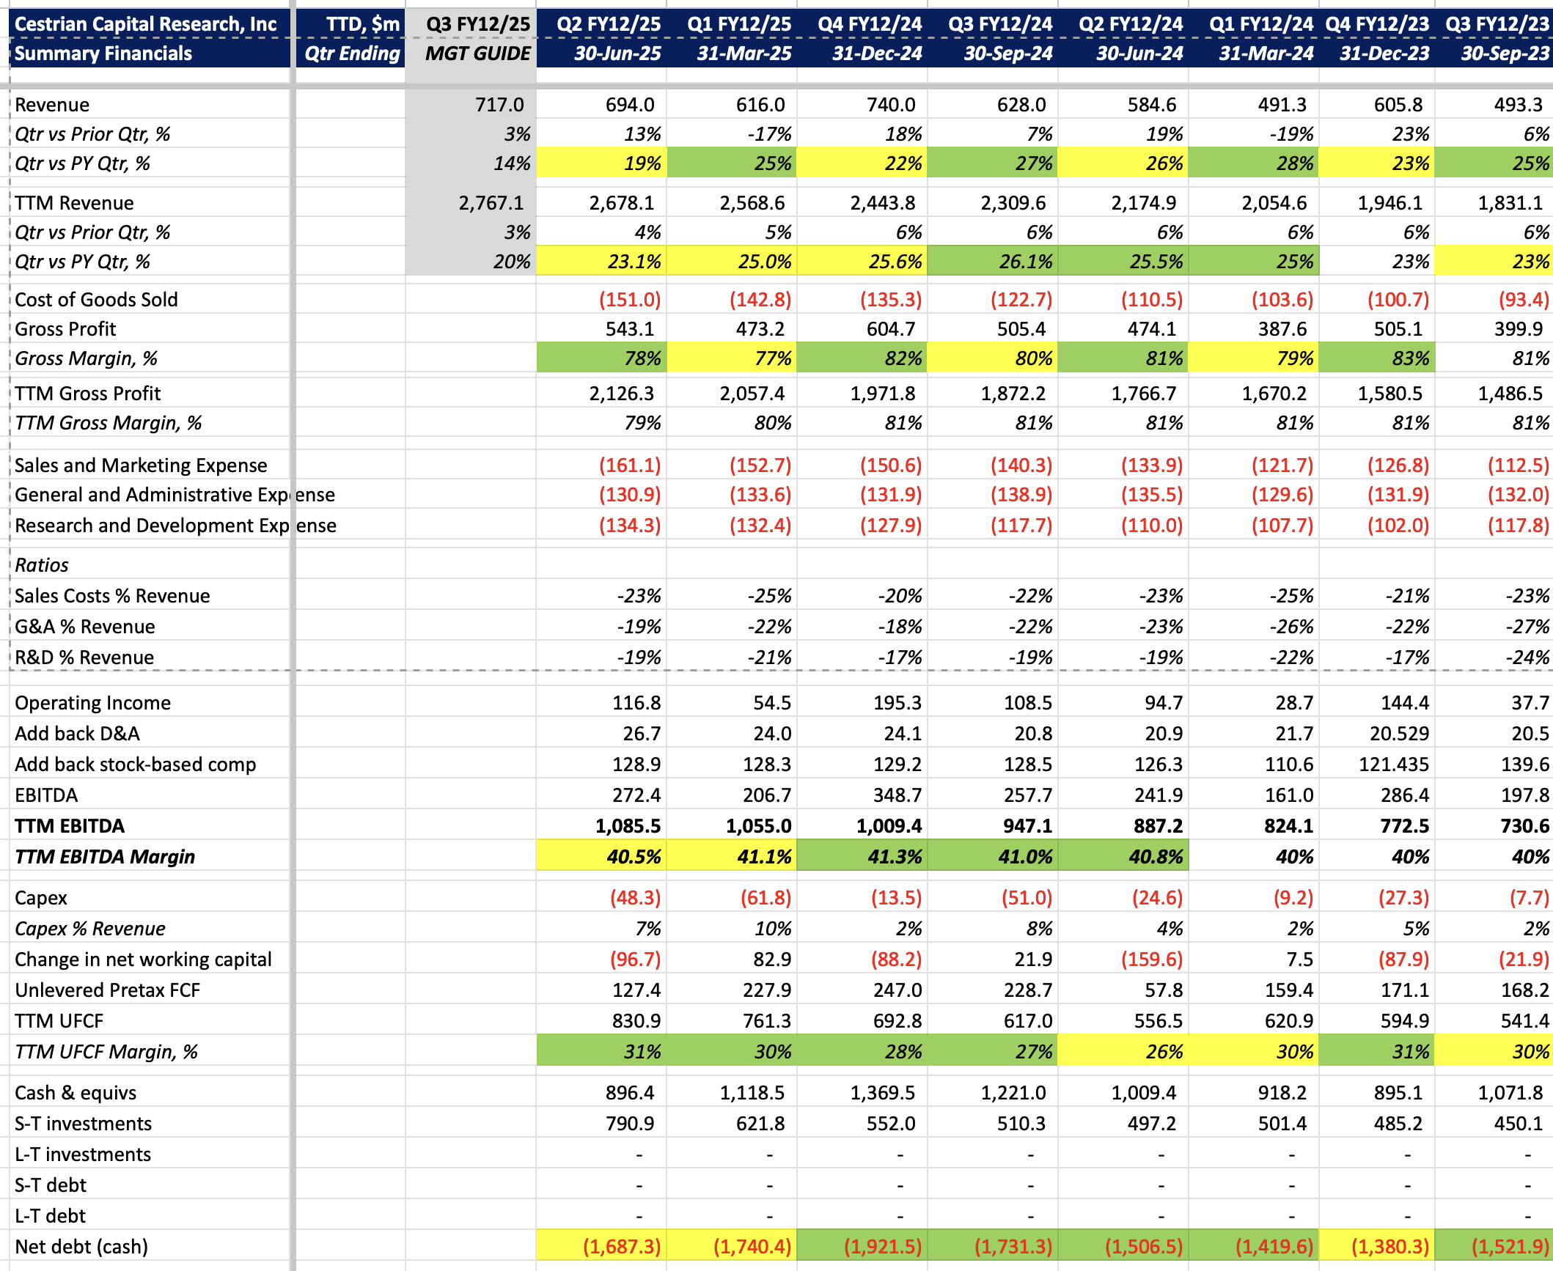
Task: Select the Net debt (cash) row label
Action: (x=81, y=1247)
